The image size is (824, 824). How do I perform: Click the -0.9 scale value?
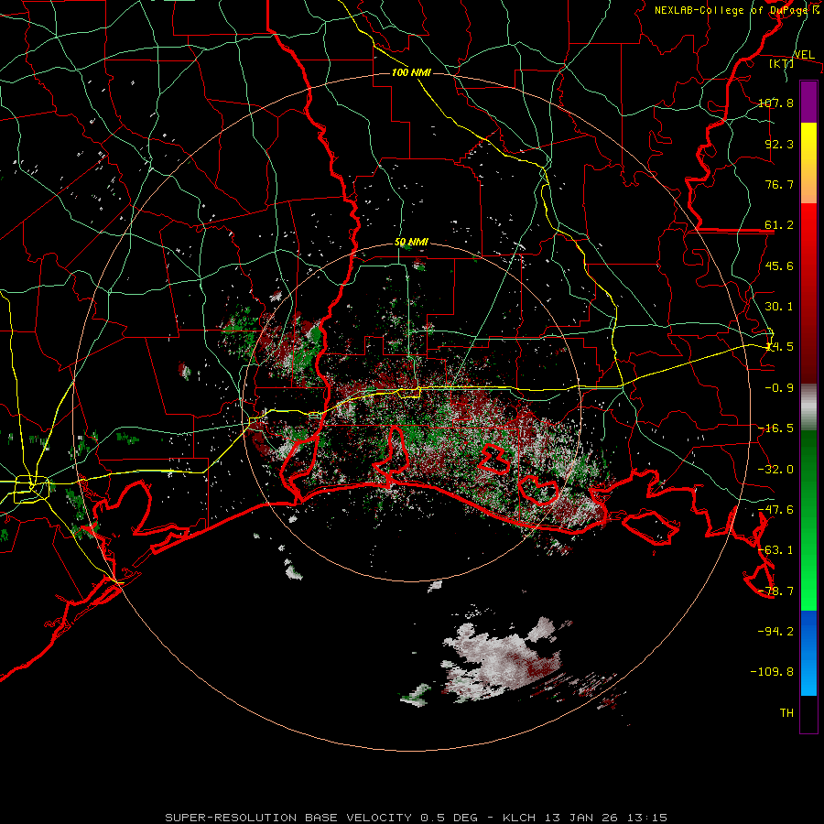point(779,388)
